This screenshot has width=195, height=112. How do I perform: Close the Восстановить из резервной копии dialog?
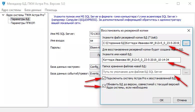[x=189, y=30]
